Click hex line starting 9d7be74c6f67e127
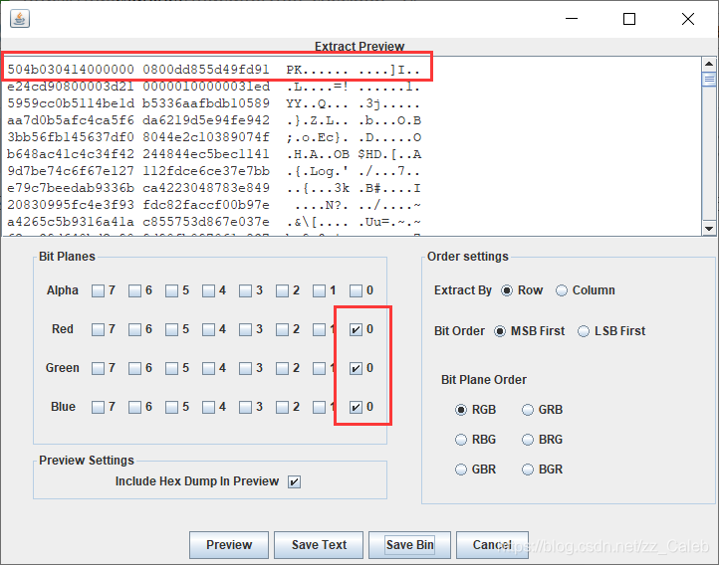 (x=214, y=171)
